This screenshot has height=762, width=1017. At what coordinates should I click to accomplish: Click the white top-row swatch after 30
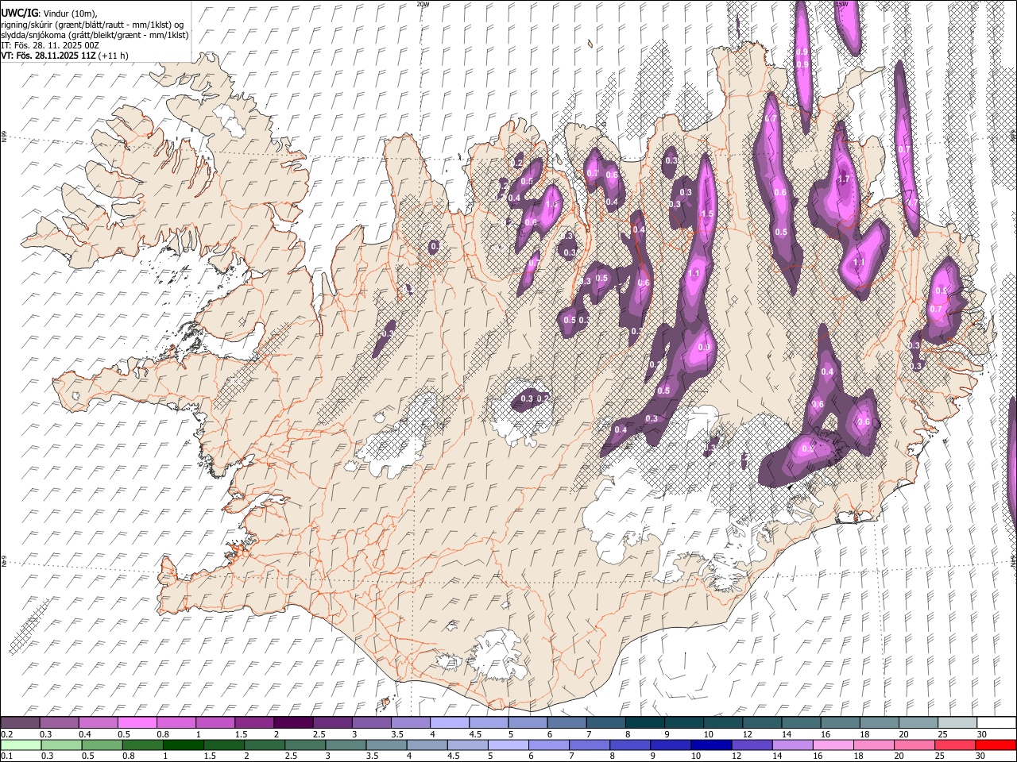click(996, 722)
